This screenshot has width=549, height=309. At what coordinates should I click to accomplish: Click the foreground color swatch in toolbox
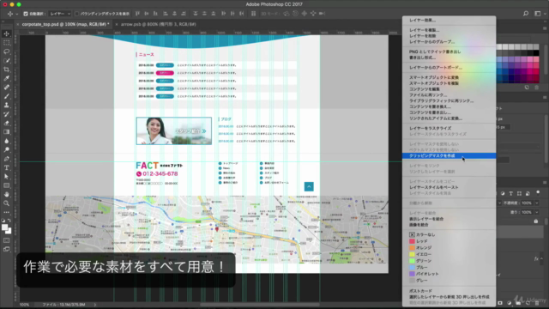(x=4, y=227)
